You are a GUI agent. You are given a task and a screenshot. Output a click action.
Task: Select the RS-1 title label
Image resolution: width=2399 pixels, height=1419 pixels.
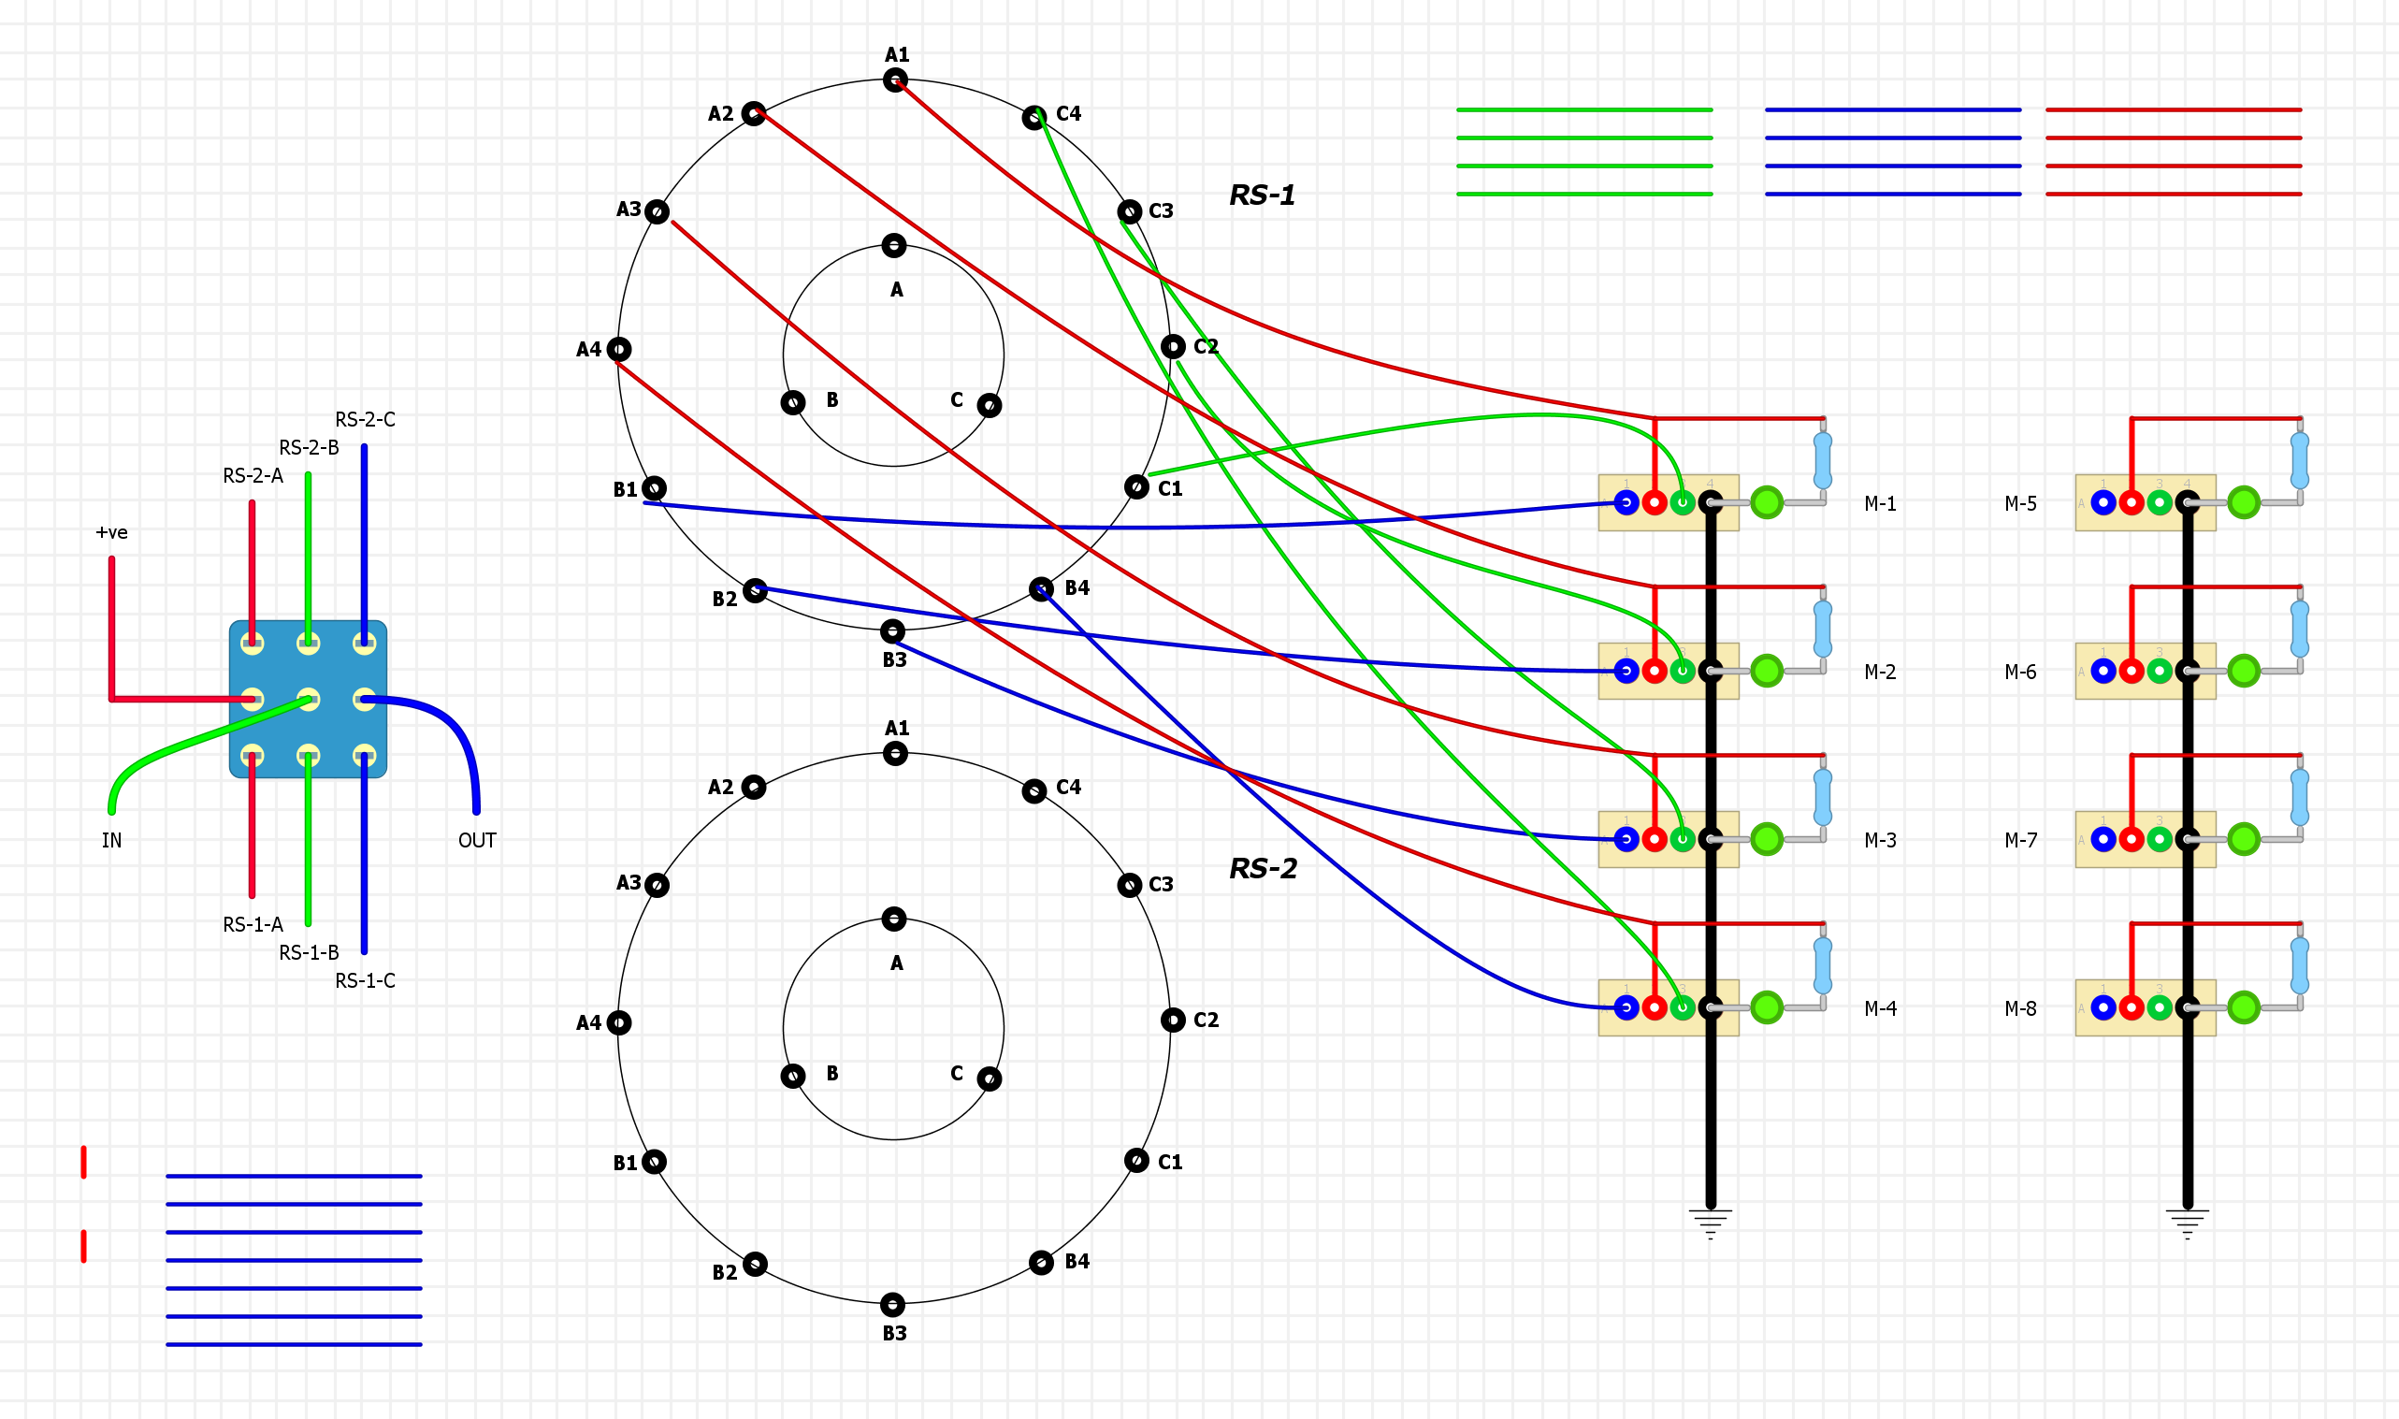click(x=1262, y=195)
